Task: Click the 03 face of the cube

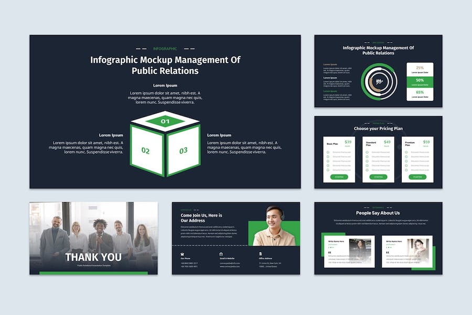Action: [x=184, y=151]
